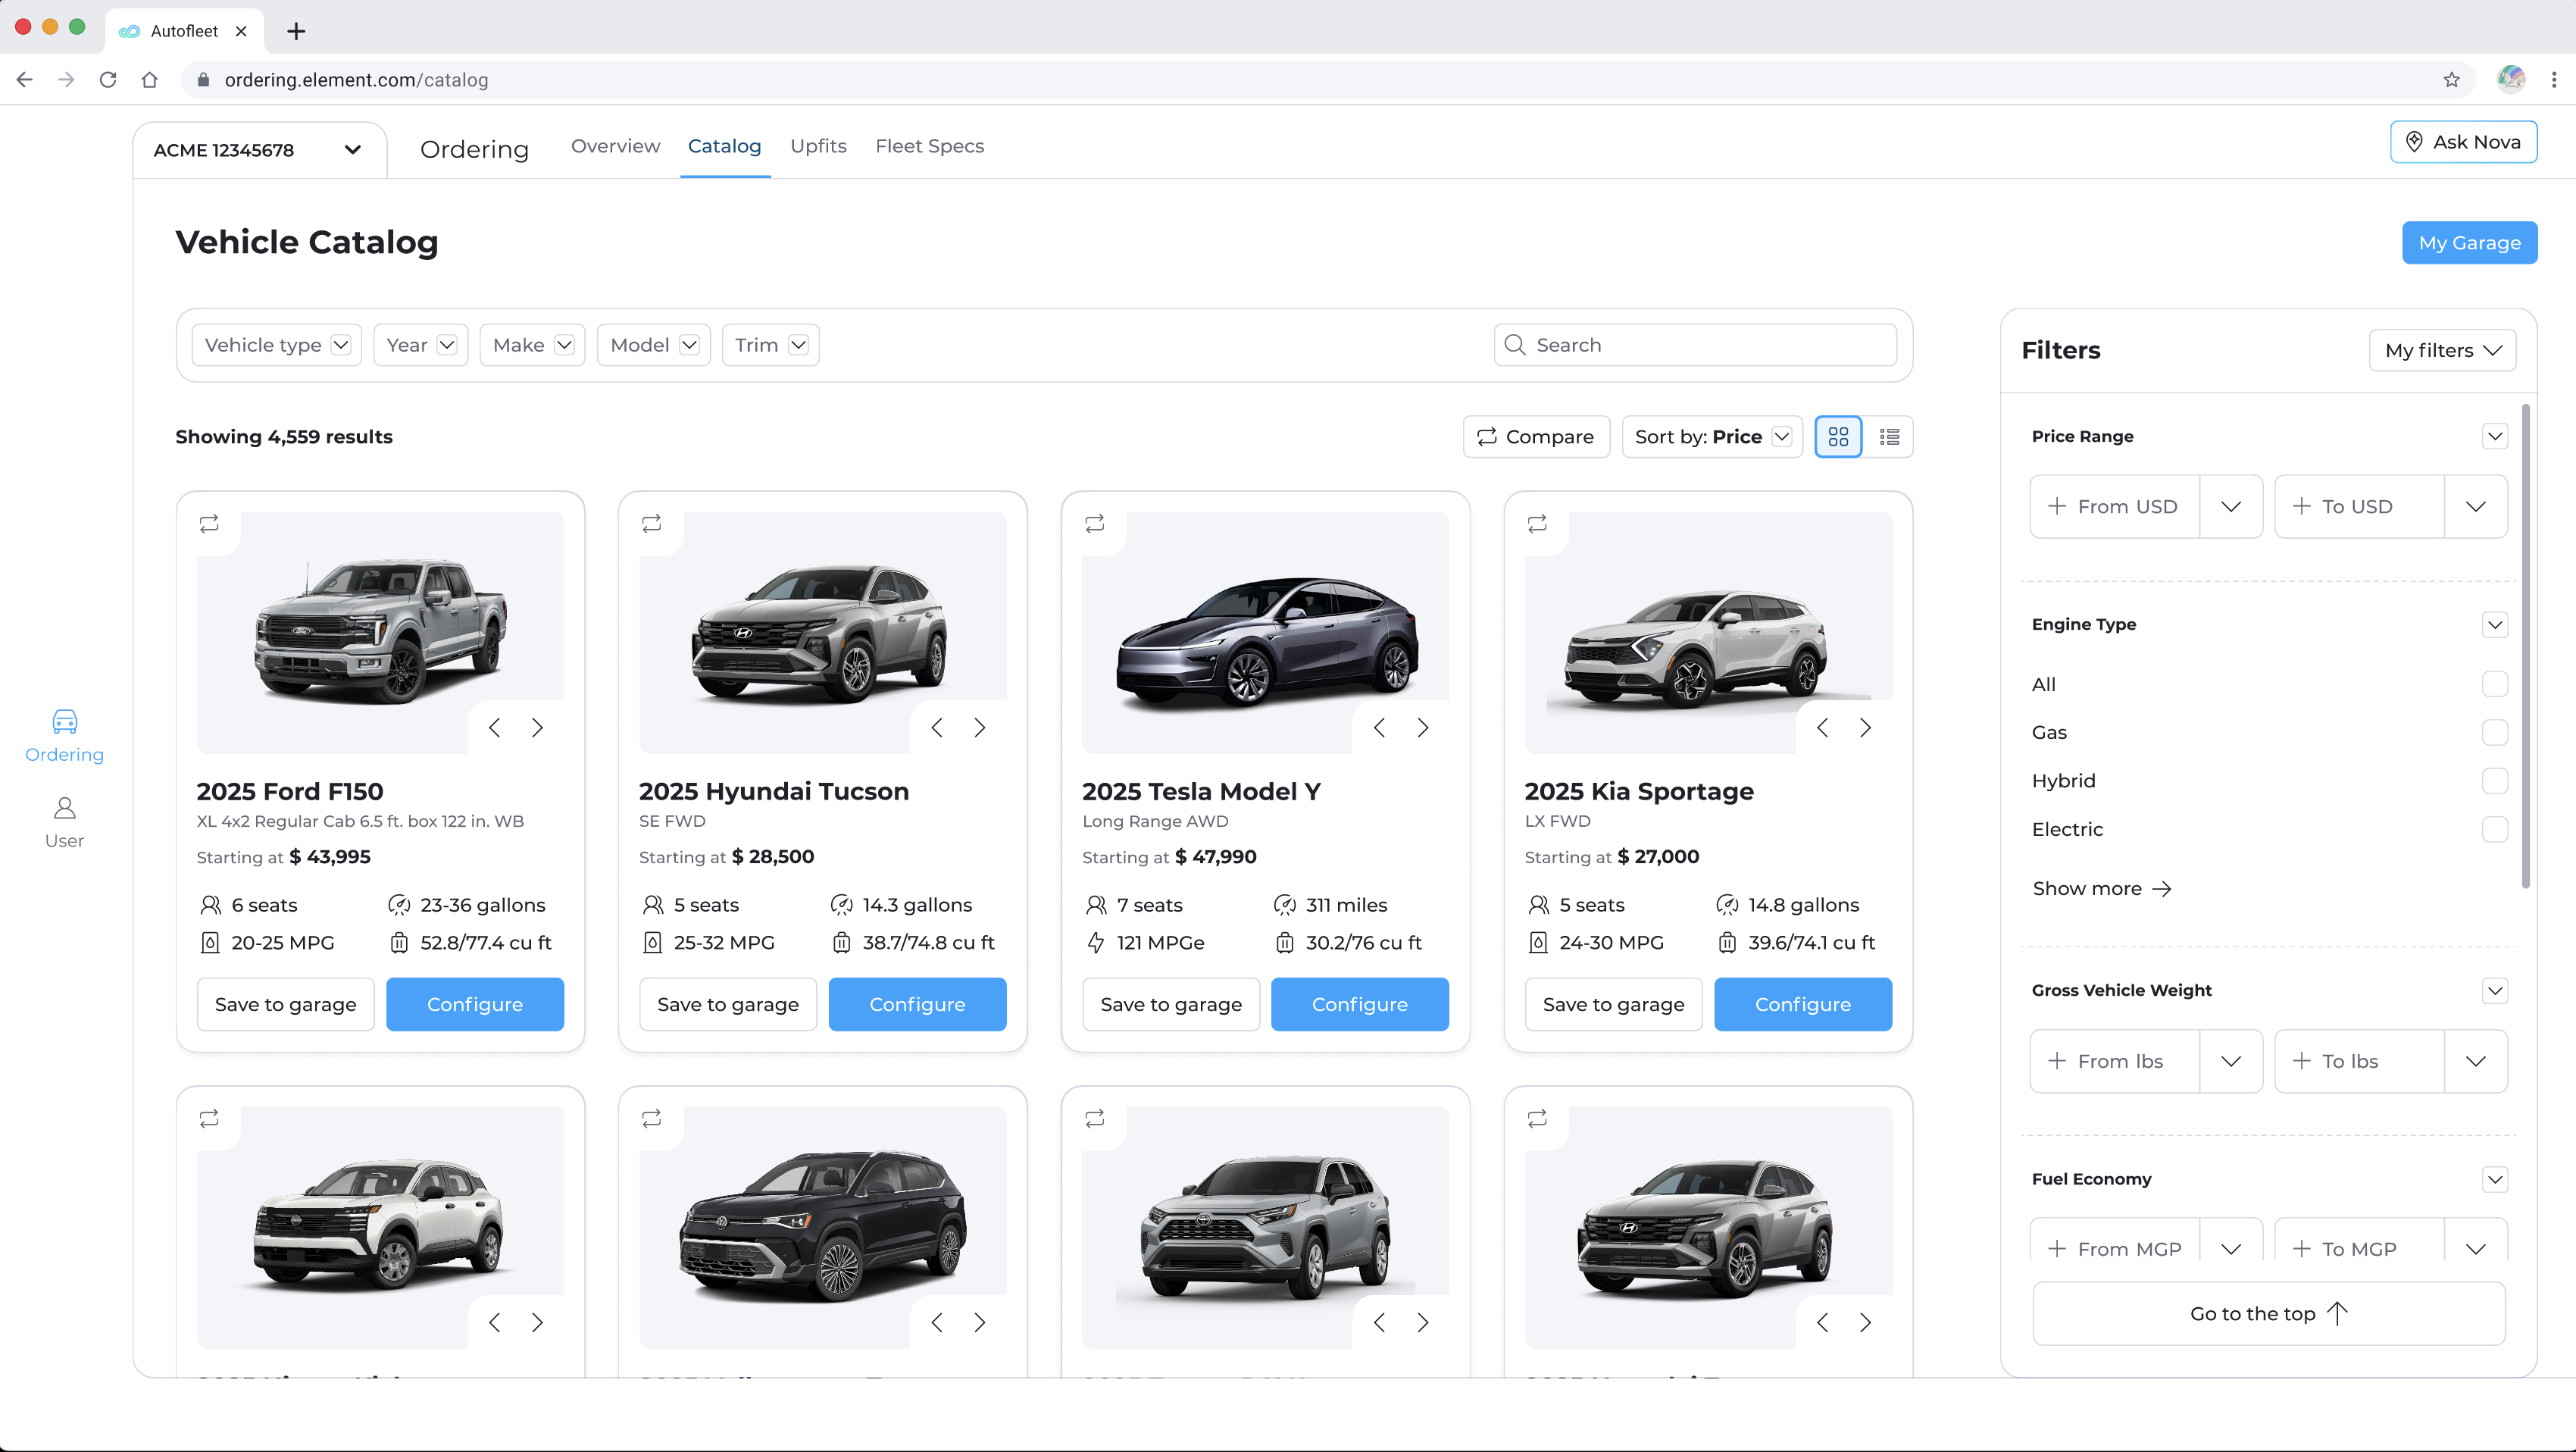This screenshot has width=2576, height=1452.
Task: Switch to grid view
Action: 1838,437
